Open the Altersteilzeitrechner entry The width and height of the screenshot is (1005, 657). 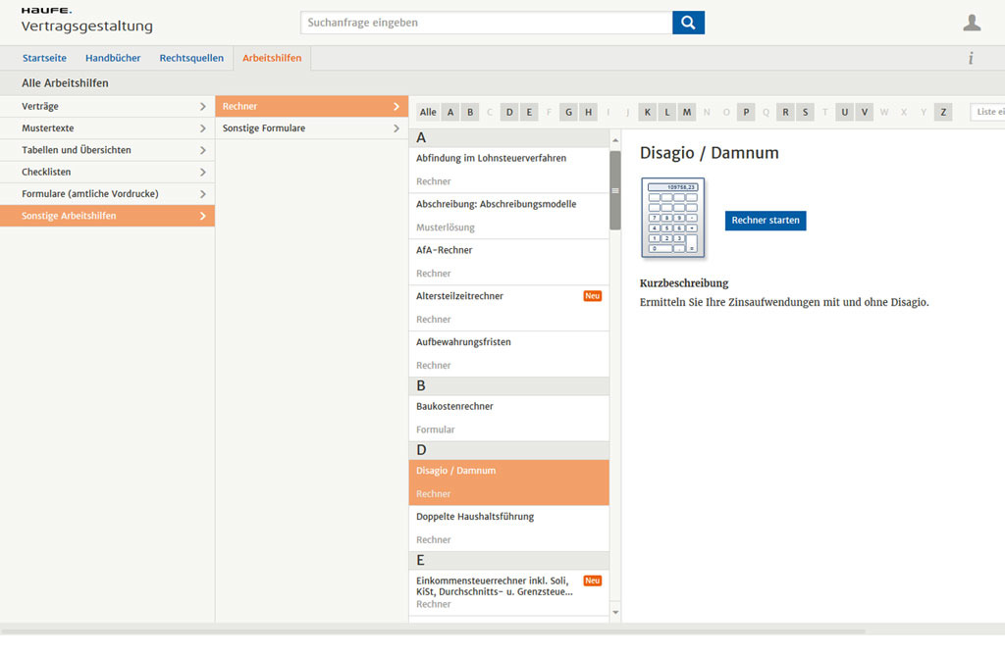coord(509,308)
